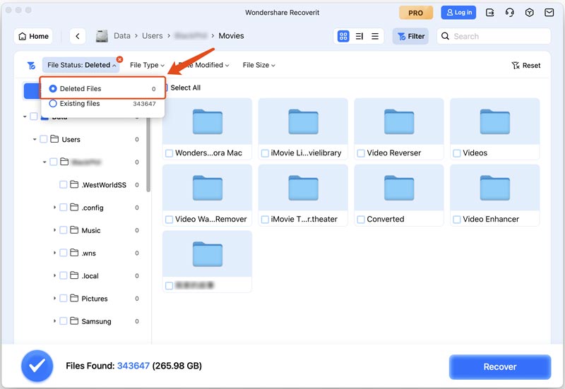Click the search magnifier icon
Screen dimensions: 565x389
pyautogui.click(x=446, y=36)
